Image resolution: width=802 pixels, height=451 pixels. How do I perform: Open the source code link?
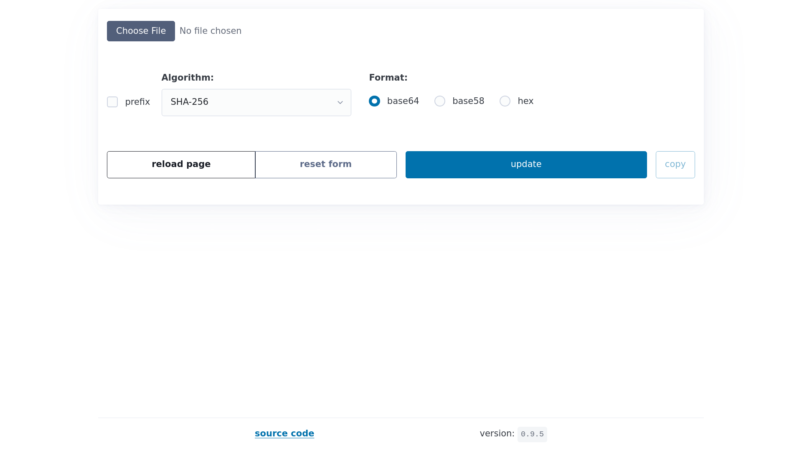click(x=284, y=433)
